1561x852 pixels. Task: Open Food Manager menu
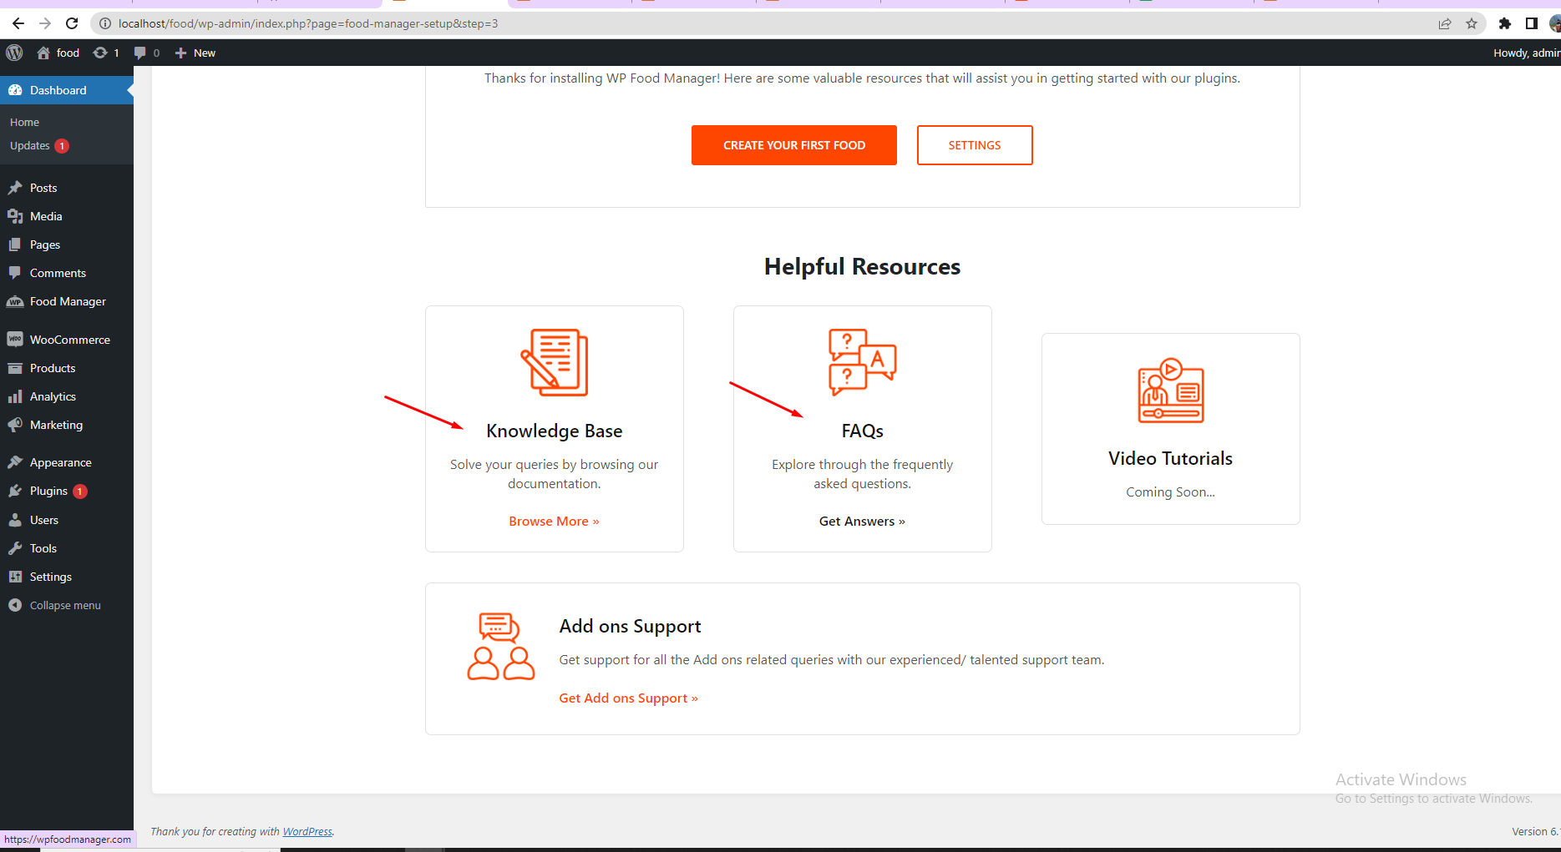coord(67,301)
